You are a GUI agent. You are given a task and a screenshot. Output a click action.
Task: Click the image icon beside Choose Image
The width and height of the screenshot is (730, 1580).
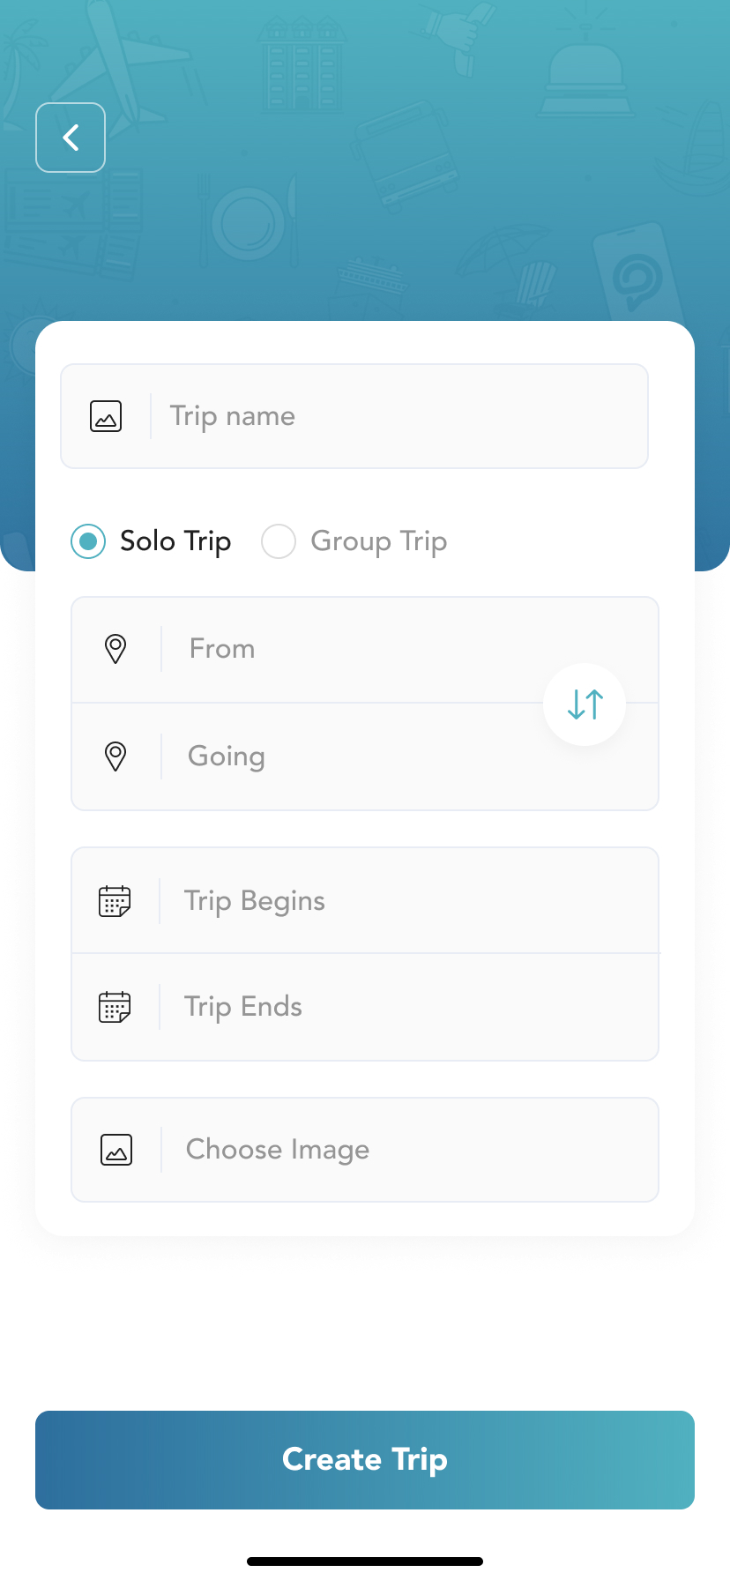click(115, 1150)
